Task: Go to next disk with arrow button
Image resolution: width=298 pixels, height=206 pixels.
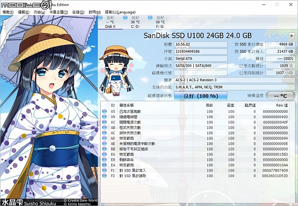Action: click(291, 35)
